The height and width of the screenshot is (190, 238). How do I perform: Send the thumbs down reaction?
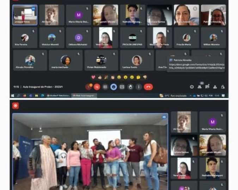145,77
